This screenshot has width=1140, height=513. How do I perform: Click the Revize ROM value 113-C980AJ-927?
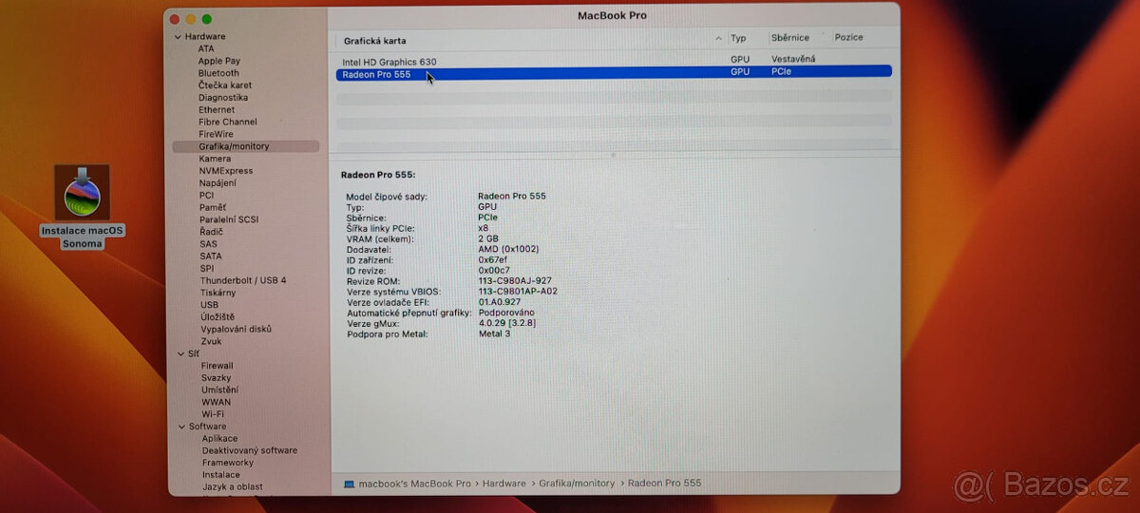tap(514, 280)
